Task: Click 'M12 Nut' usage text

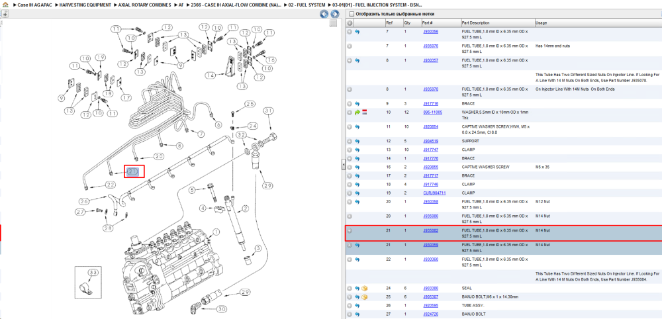Action: coord(543,202)
